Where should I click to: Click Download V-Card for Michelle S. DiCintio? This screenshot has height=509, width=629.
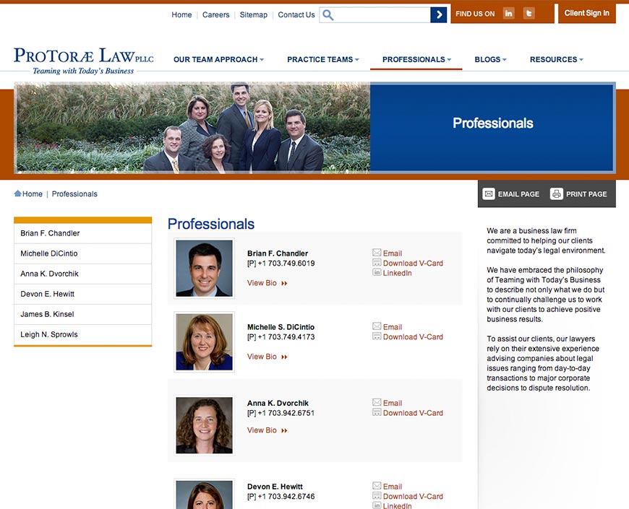point(413,336)
